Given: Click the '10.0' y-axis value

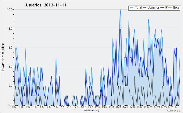Looking at the screenshot, I should click(10, 9).
